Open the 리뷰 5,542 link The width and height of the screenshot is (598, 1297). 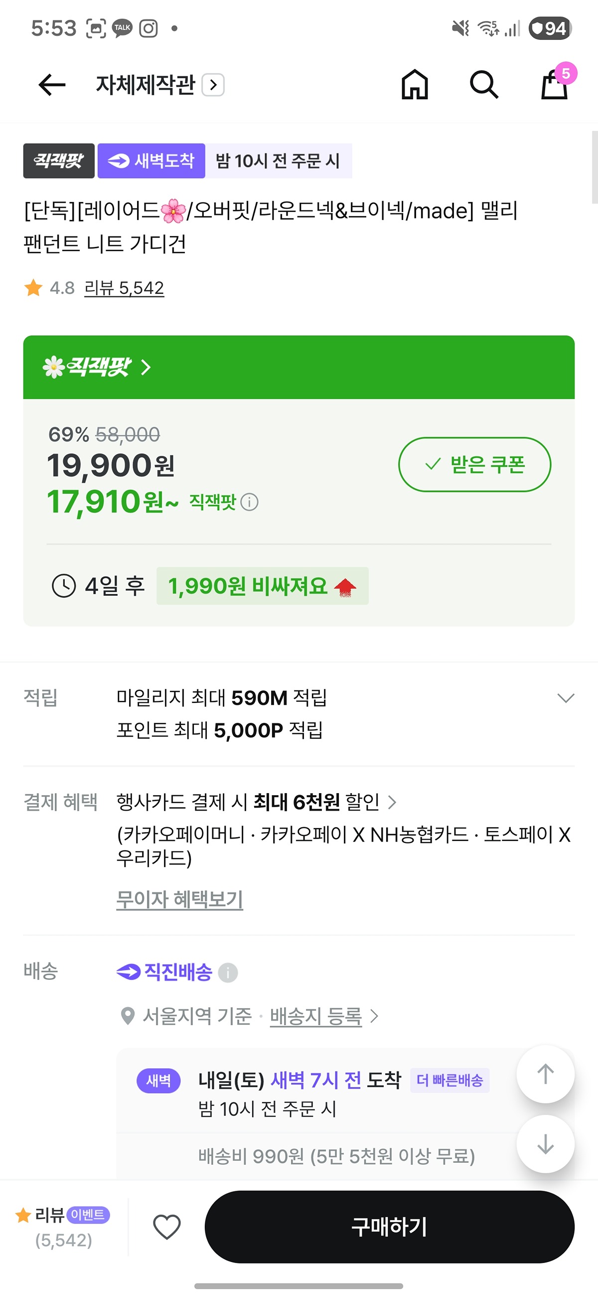[x=124, y=288]
